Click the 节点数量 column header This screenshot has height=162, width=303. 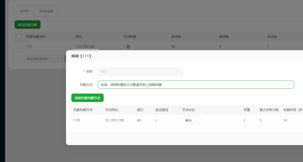pyautogui.click(x=130, y=36)
